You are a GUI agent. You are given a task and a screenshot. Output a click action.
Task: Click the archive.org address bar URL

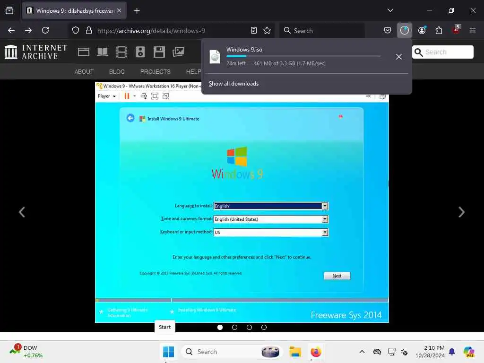tap(151, 31)
